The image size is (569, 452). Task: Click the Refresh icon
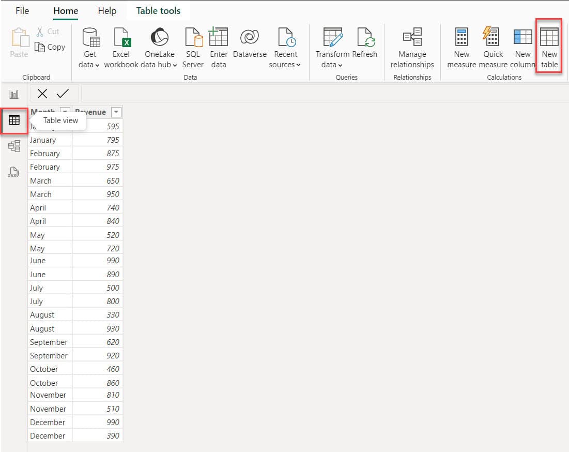365,37
